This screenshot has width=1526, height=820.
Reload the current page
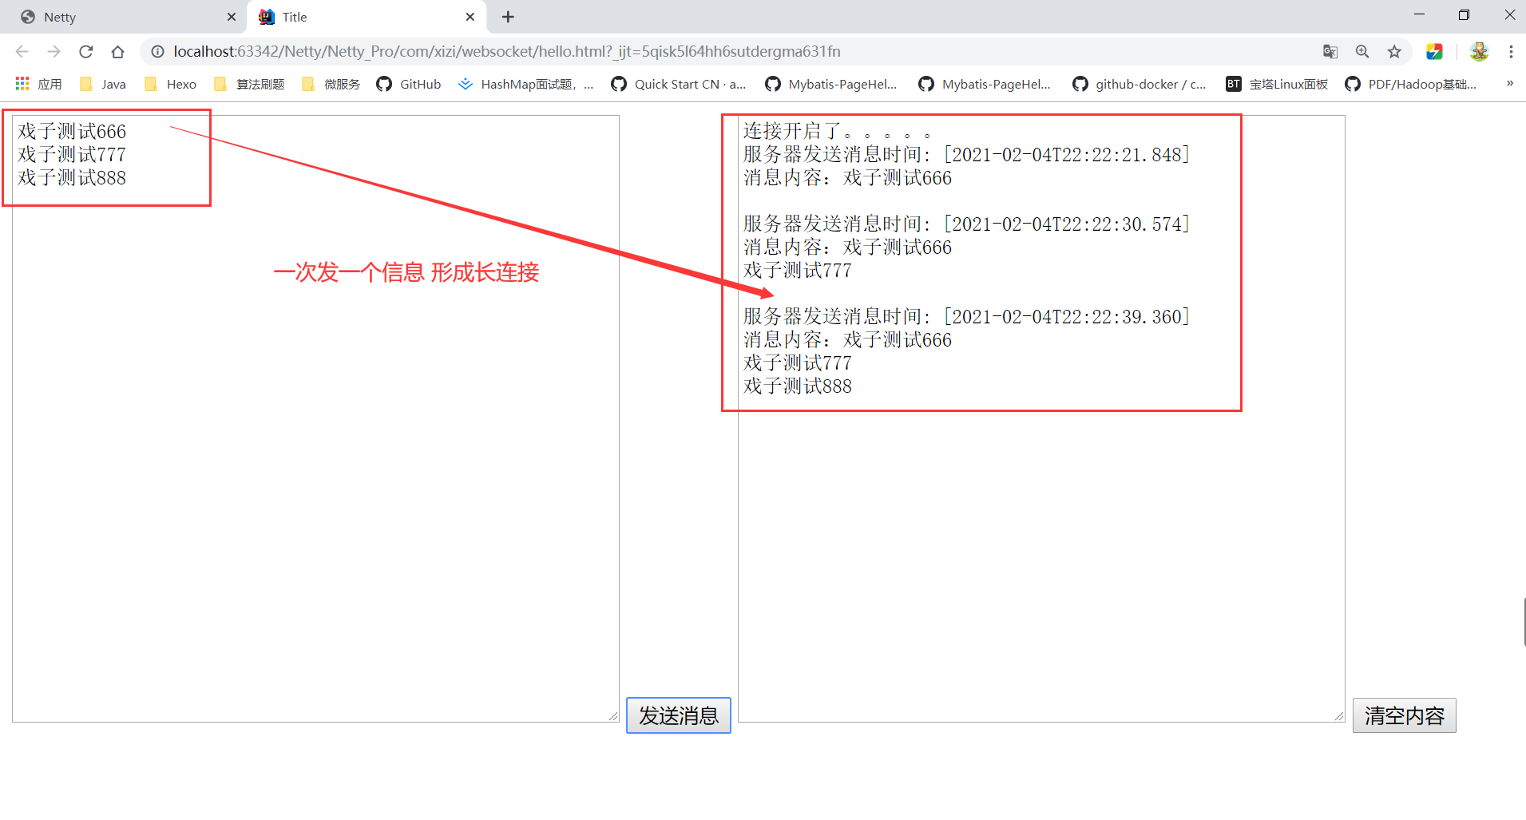pos(85,52)
